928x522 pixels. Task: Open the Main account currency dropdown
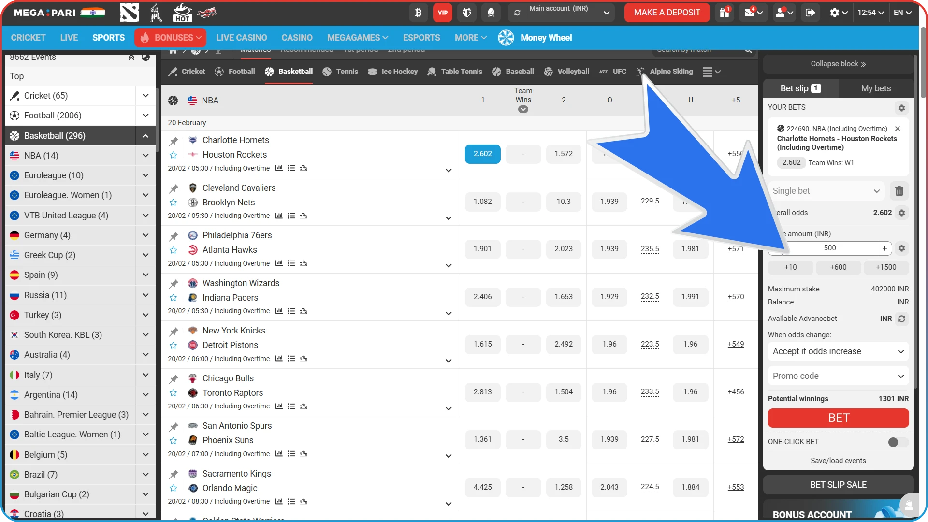pos(607,13)
